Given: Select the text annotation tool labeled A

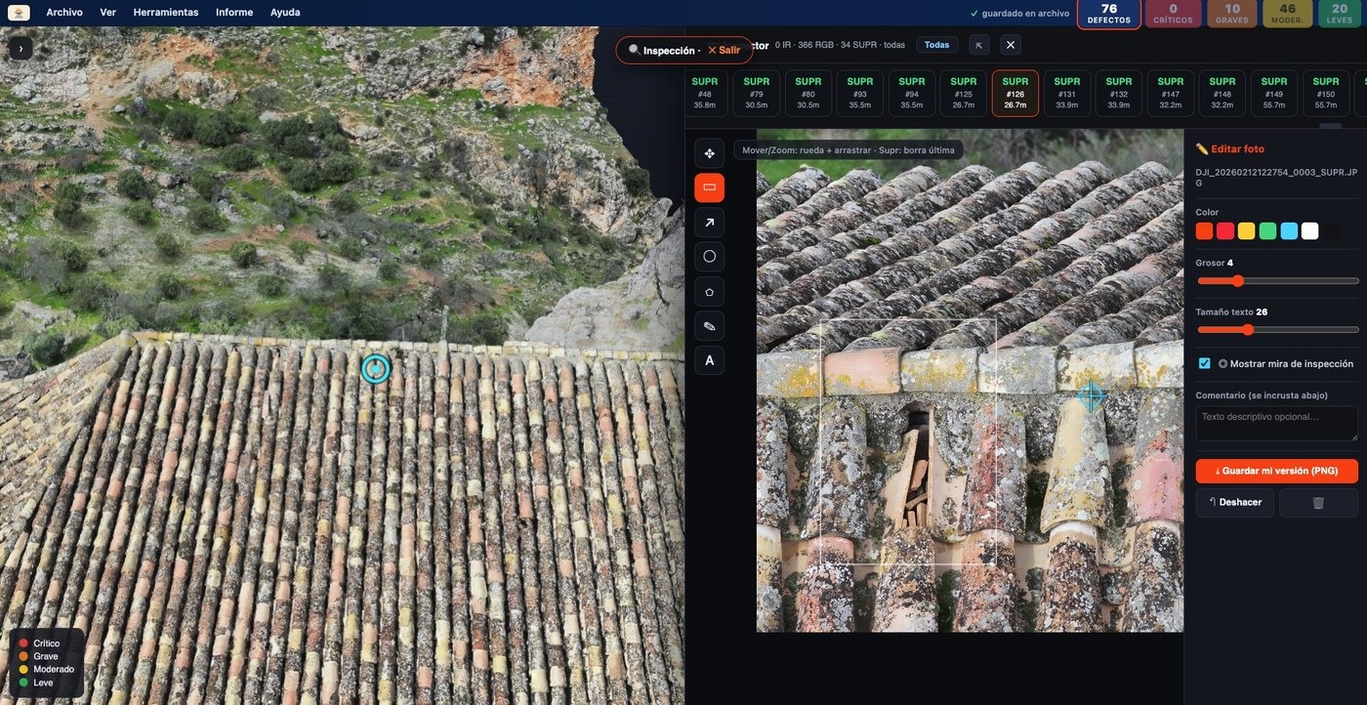Looking at the screenshot, I should (x=709, y=360).
